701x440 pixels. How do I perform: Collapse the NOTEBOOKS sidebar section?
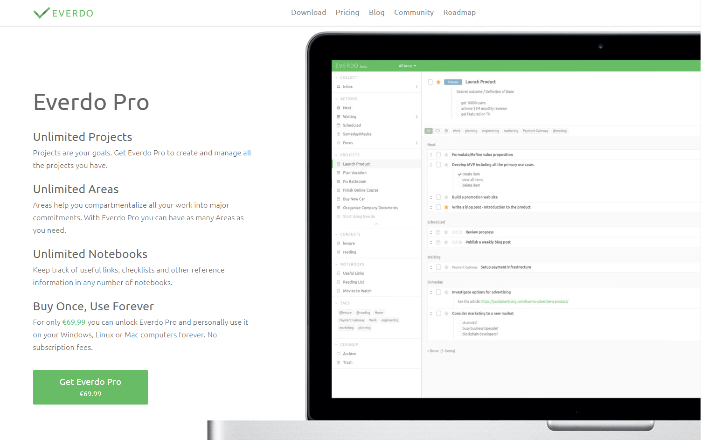click(x=336, y=265)
